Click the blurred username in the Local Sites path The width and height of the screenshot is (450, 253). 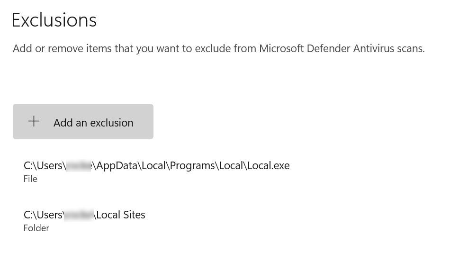79,215
